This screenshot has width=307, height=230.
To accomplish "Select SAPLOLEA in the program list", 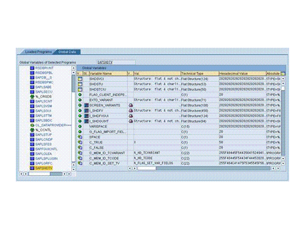I will tap(43, 154).
